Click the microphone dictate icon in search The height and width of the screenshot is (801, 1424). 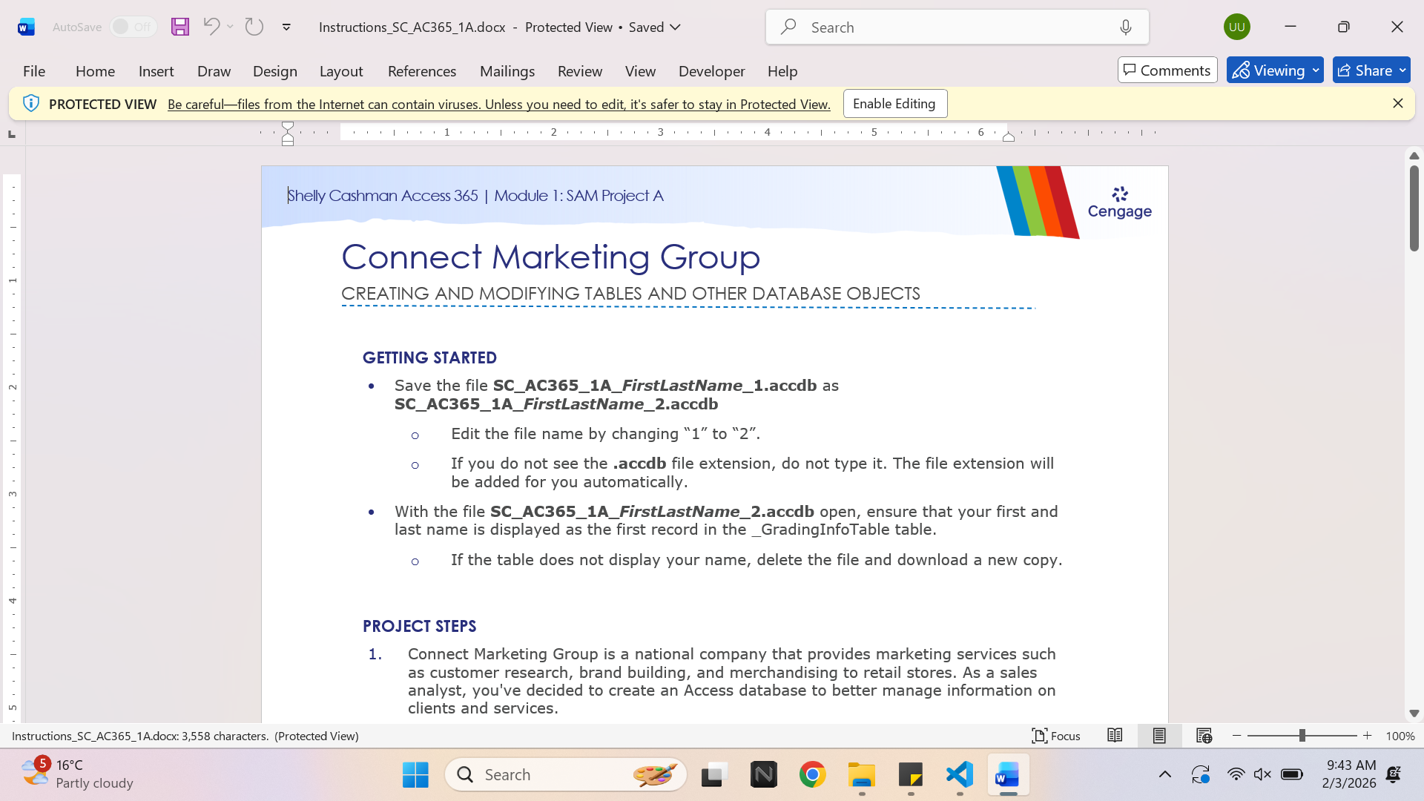pyautogui.click(x=1125, y=27)
